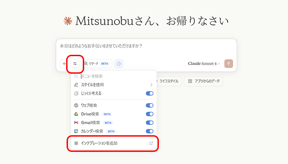Click the BETA badge next to カレンダー検索
The height and width of the screenshot is (164, 288).
111,131
